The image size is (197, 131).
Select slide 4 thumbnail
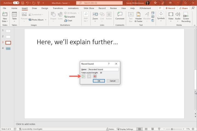pos(8,49)
